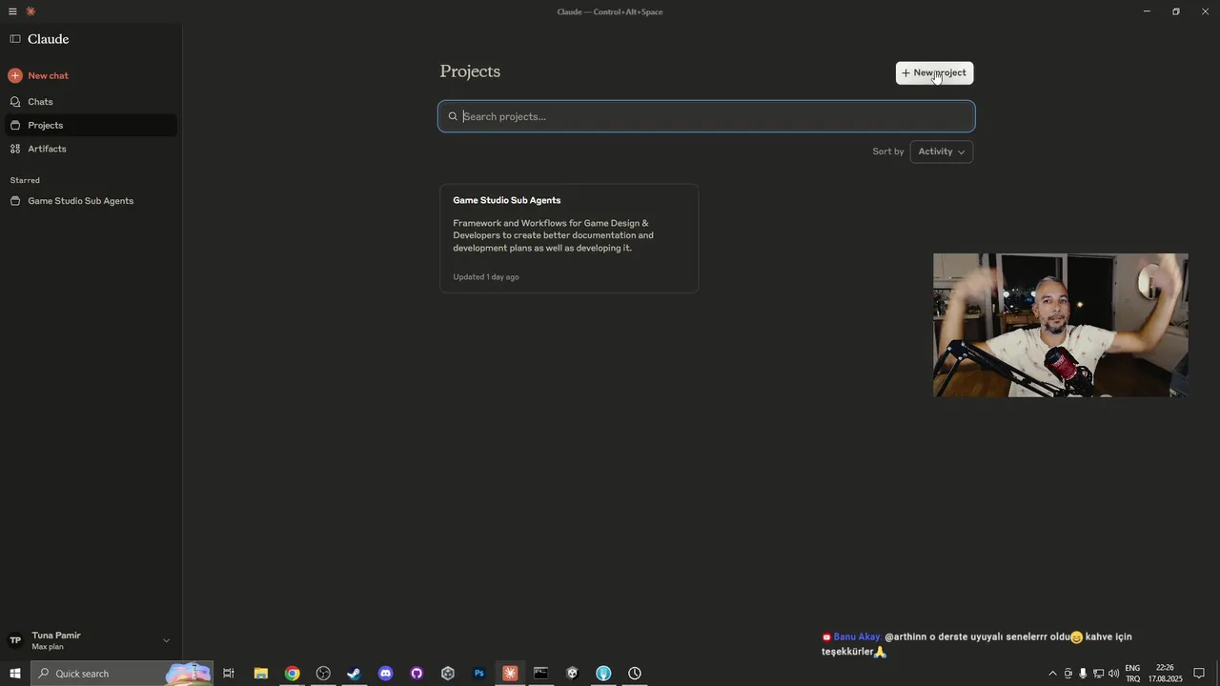Open the terminal from the taskbar
Image resolution: width=1220 pixels, height=686 pixels.
540,674
